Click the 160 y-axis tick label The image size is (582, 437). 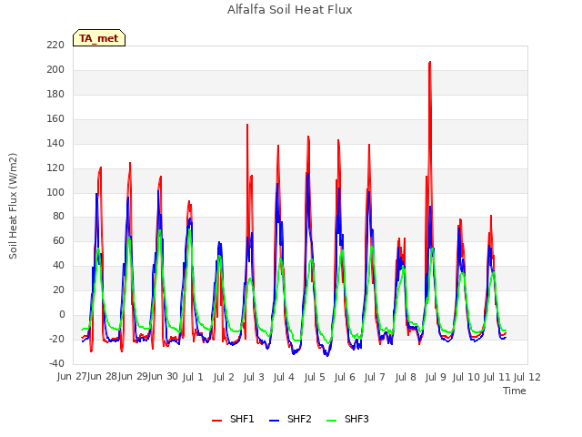point(55,118)
